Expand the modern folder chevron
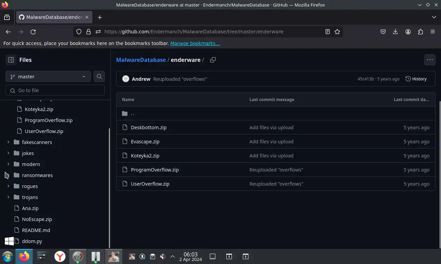Viewport: 441px width, 264px height. pyautogui.click(x=8, y=164)
